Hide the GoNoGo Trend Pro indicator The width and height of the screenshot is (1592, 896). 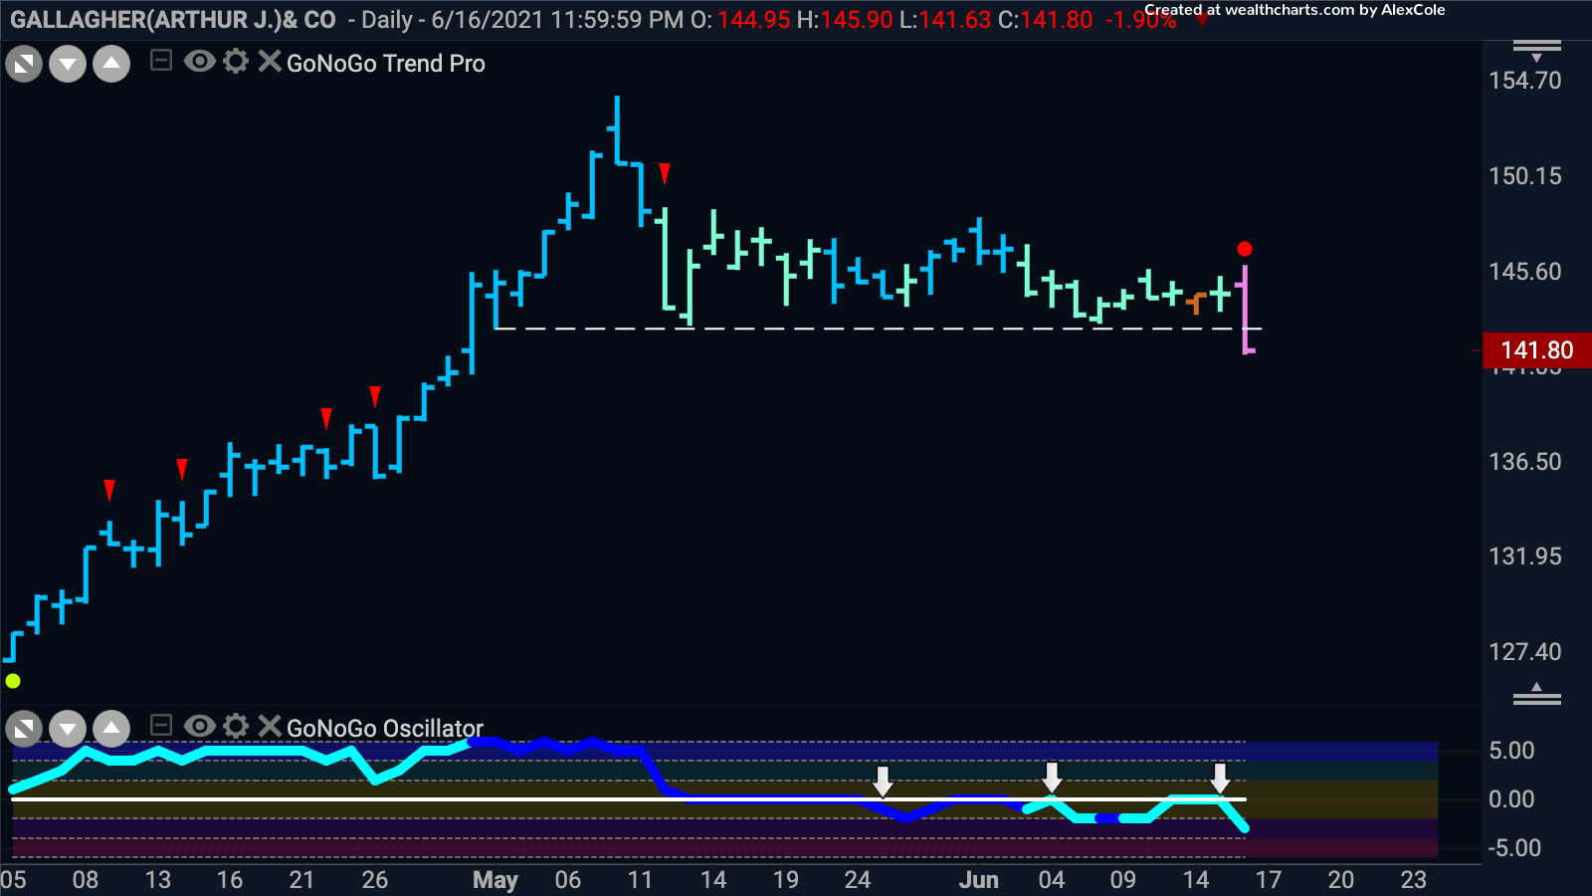[x=199, y=62]
